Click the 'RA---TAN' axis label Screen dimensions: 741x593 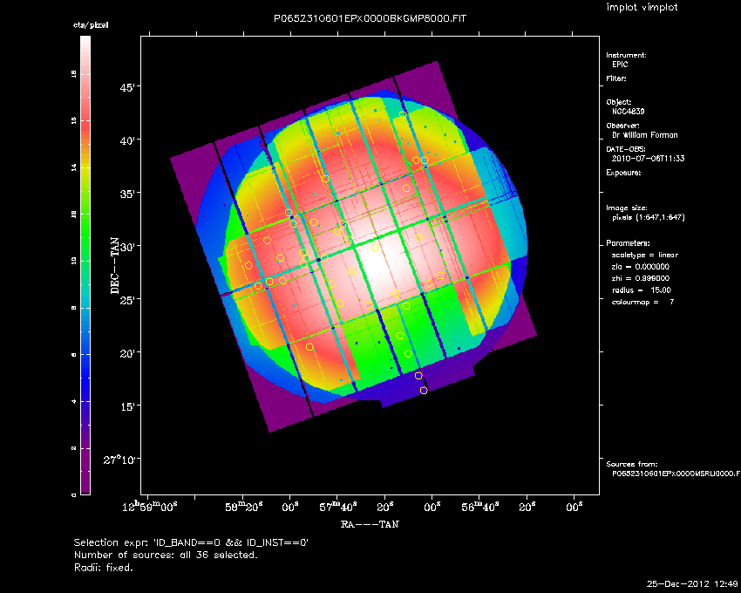[370, 524]
